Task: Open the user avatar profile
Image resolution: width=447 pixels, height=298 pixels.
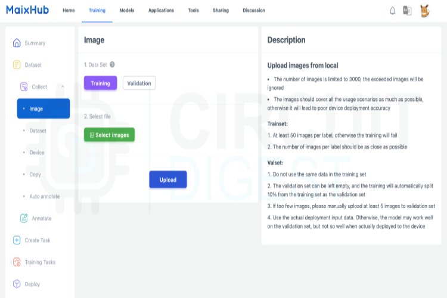Action: [x=425, y=11]
